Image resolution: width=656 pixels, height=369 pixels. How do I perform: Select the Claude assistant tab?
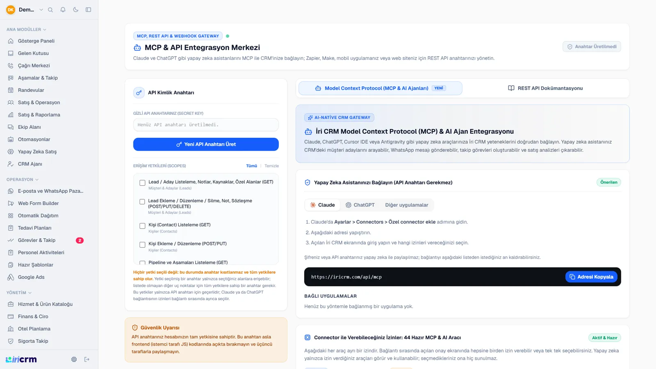pos(322,205)
